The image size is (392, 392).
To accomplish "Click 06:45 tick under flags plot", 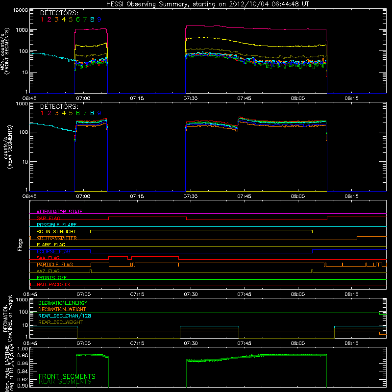I will tap(30, 294).
